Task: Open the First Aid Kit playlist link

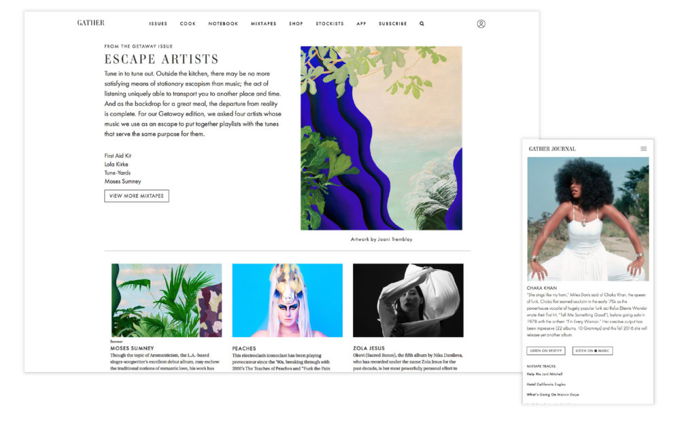Action: (x=118, y=156)
